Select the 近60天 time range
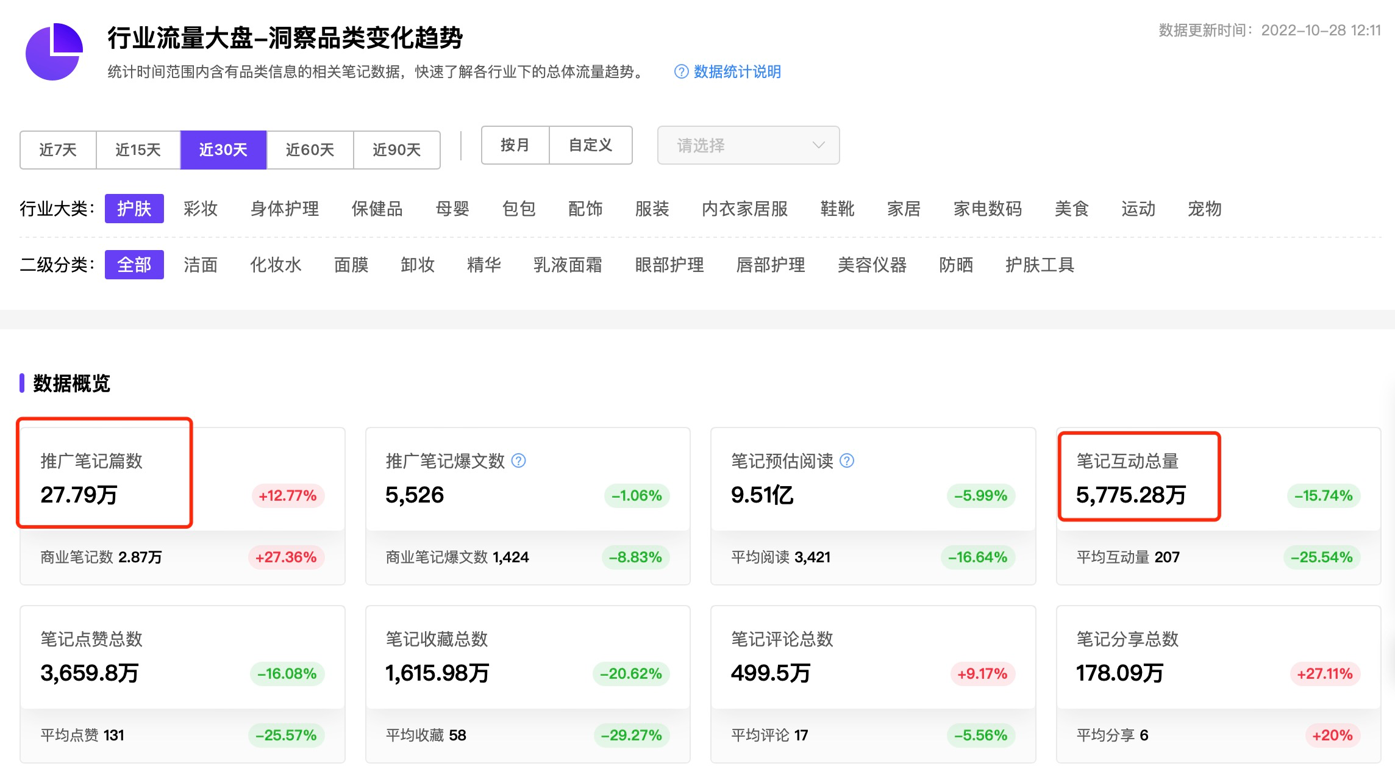1395x766 pixels. click(310, 149)
